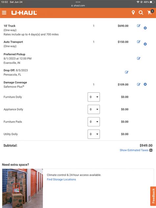
Task: Open Appliance Dolly quantity dropdown
Action: pos(94,109)
